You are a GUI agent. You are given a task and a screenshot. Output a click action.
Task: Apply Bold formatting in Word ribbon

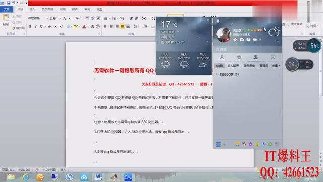(x=30, y=27)
